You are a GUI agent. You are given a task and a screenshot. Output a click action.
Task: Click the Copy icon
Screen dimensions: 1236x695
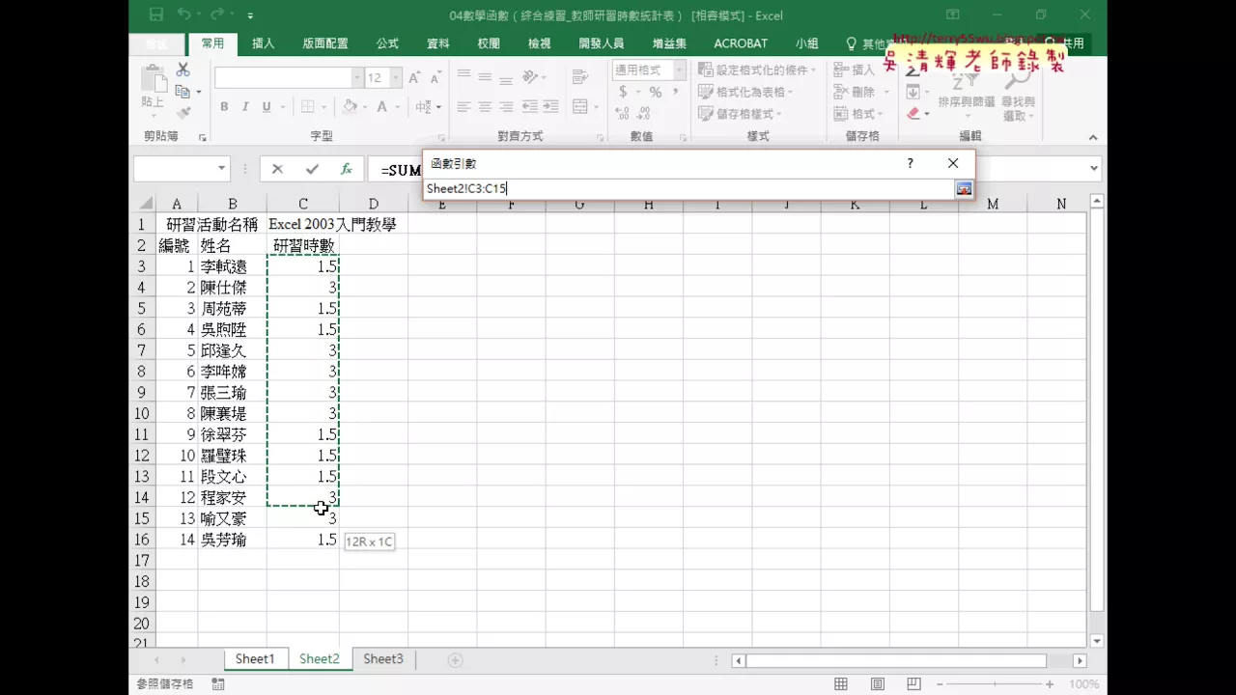pos(183,92)
